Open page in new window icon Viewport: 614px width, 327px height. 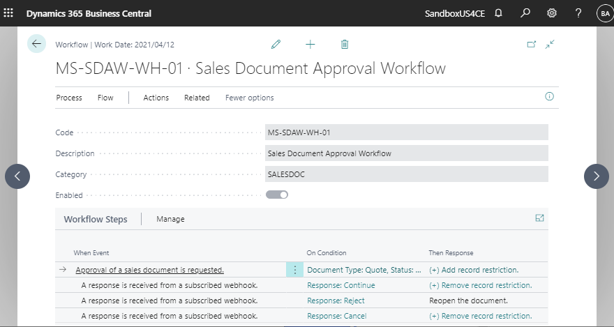point(532,44)
